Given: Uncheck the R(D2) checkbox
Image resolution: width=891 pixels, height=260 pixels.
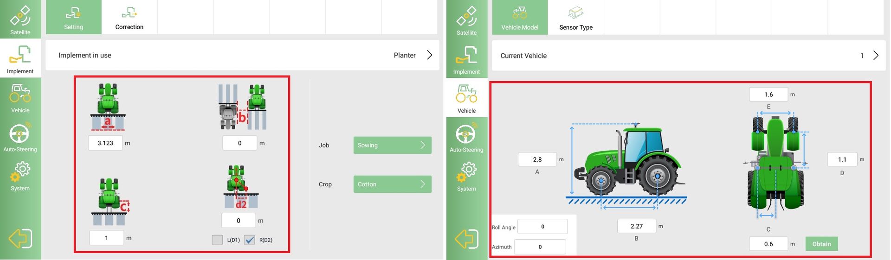Looking at the screenshot, I should point(250,240).
